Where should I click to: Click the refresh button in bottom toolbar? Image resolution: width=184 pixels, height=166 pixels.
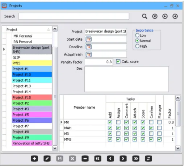pyautogui.click(x=149, y=159)
